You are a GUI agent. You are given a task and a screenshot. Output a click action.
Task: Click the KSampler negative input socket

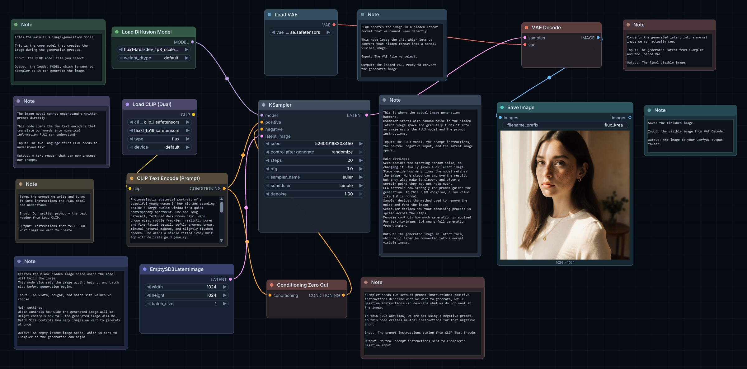tap(262, 129)
